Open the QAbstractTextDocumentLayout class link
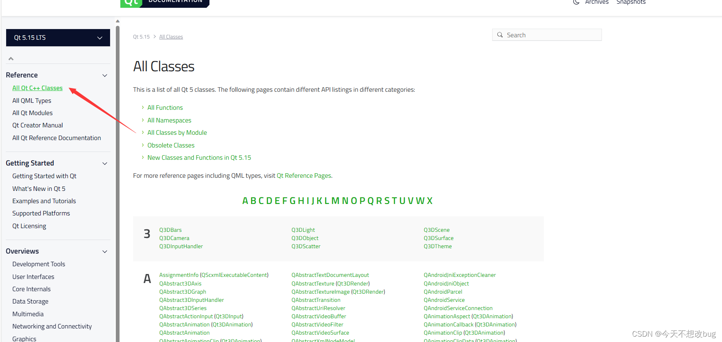 pyautogui.click(x=330, y=275)
